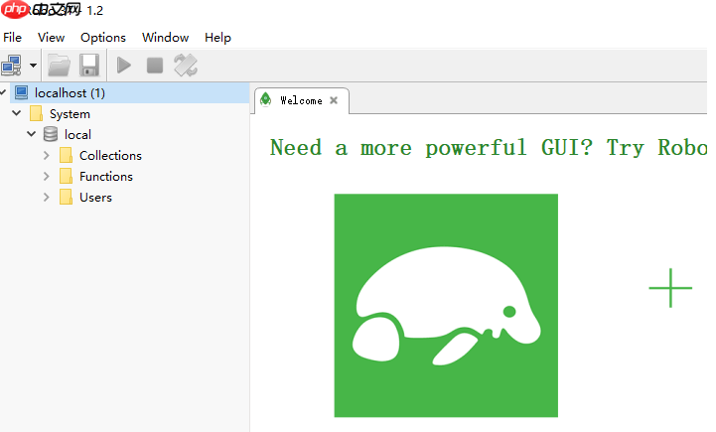Click the computer icon beside localhost
The width and height of the screenshot is (716, 432).
tap(21, 92)
